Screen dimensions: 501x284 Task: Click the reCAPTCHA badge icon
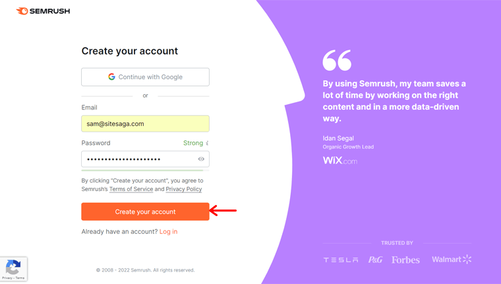pos(13,267)
